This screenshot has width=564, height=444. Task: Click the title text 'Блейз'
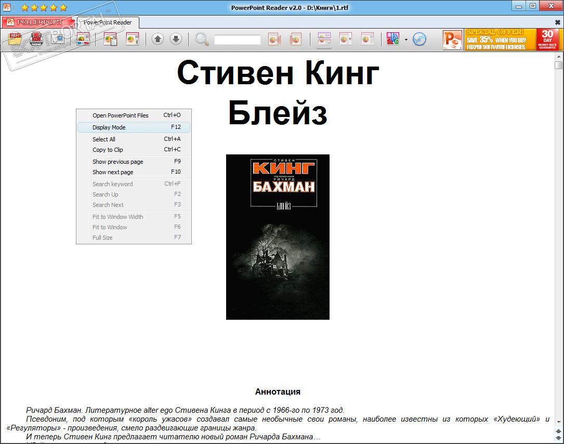click(x=278, y=112)
